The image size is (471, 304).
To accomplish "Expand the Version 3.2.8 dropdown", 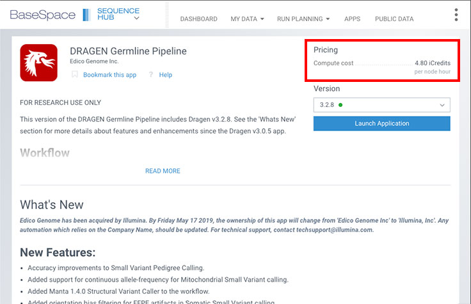I will tap(381, 105).
